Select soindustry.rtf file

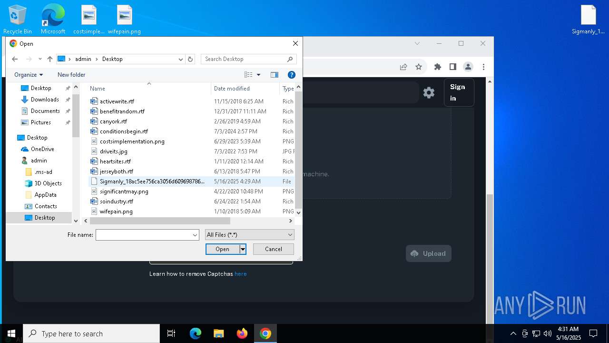pyautogui.click(x=116, y=202)
